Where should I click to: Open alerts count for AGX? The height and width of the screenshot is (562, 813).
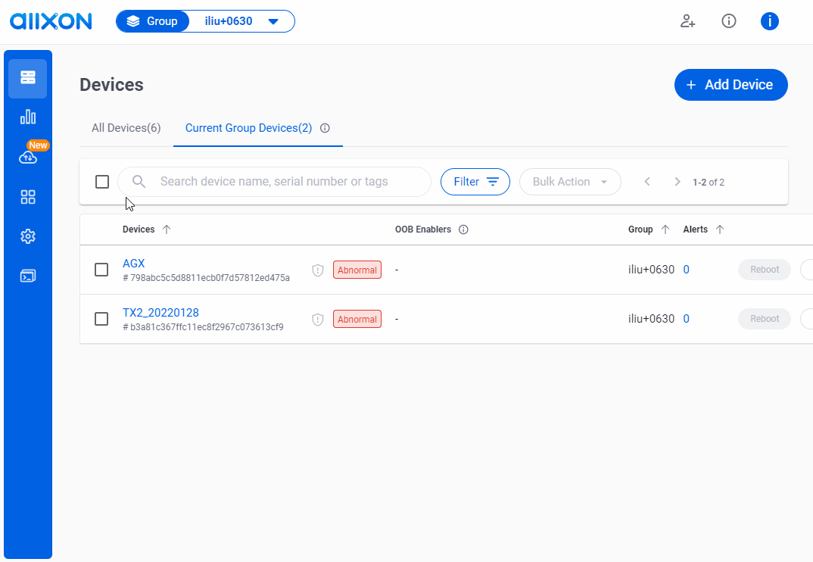(x=687, y=270)
